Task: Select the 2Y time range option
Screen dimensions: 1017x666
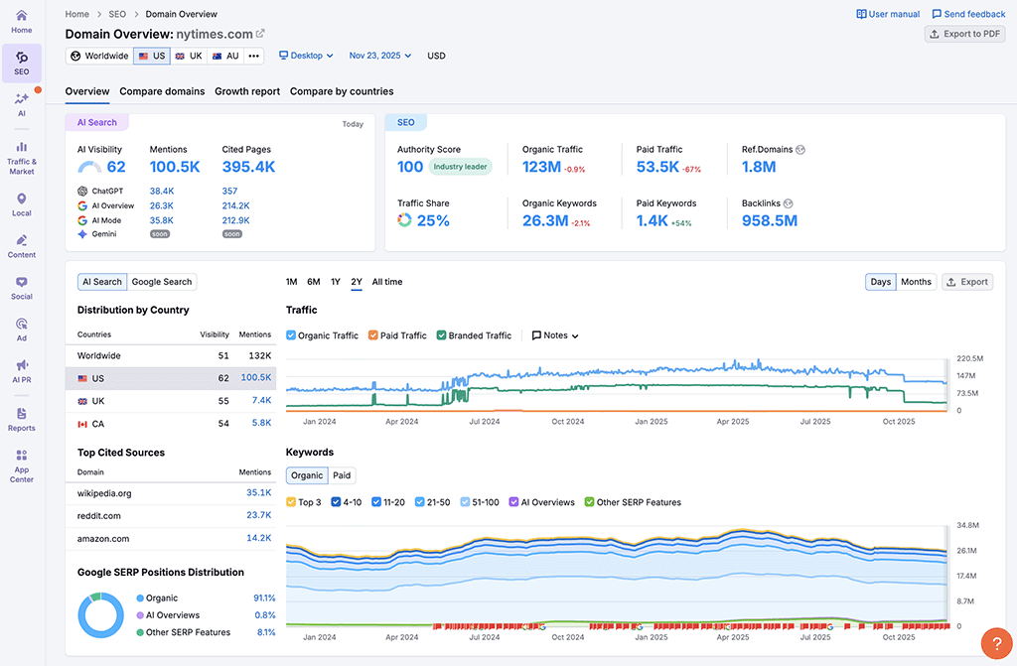Action: [357, 282]
